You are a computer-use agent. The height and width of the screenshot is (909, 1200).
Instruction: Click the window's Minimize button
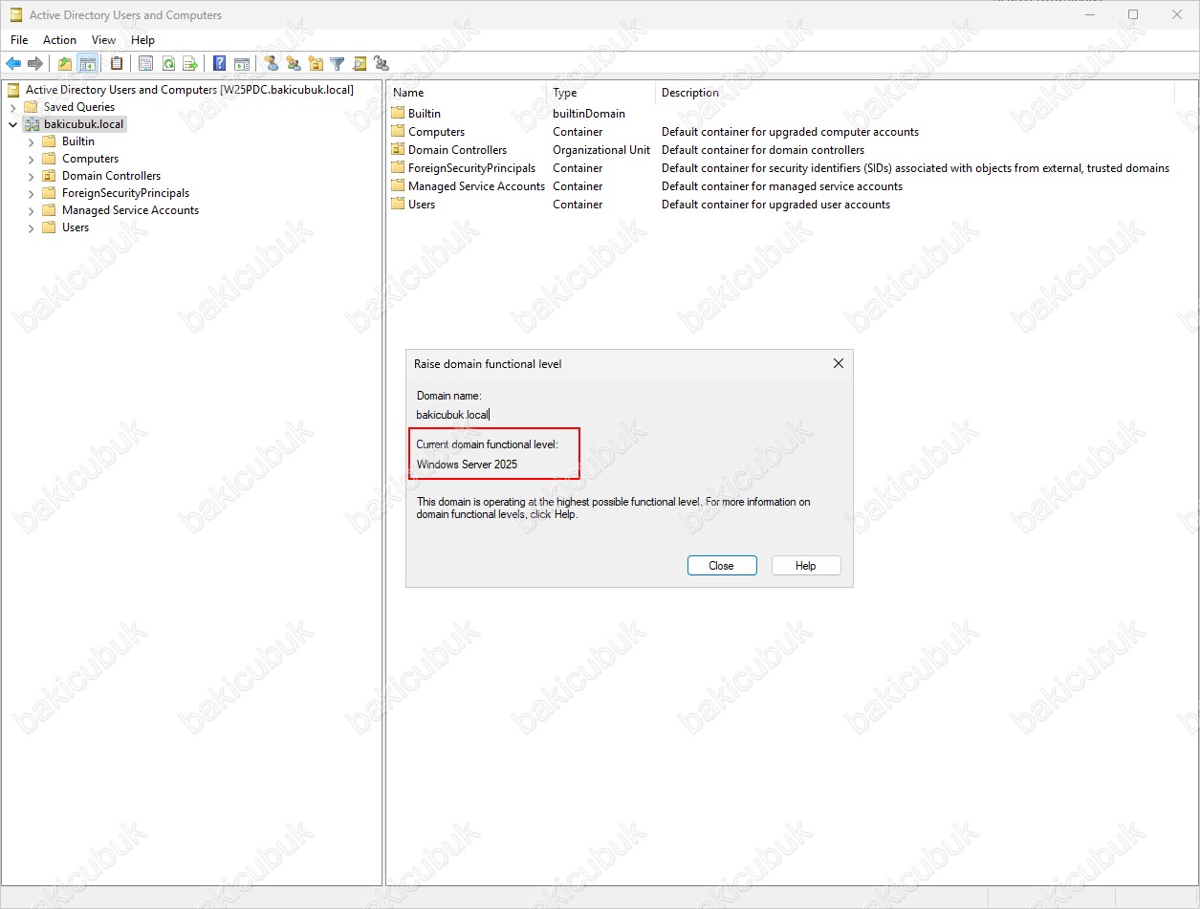click(x=1089, y=14)
